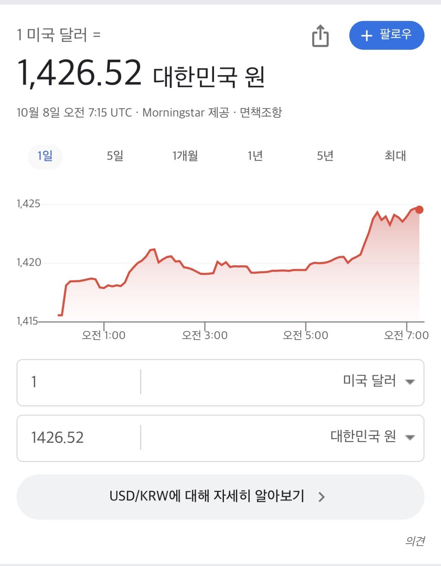Show the 1개월 chart range

click(185, 156)
